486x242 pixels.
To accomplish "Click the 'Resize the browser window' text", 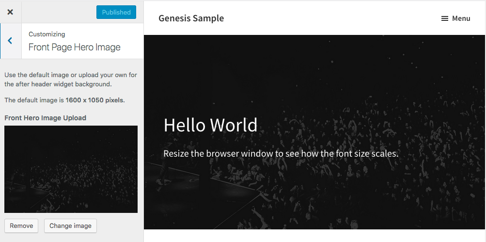I will [x=281, y=154].
